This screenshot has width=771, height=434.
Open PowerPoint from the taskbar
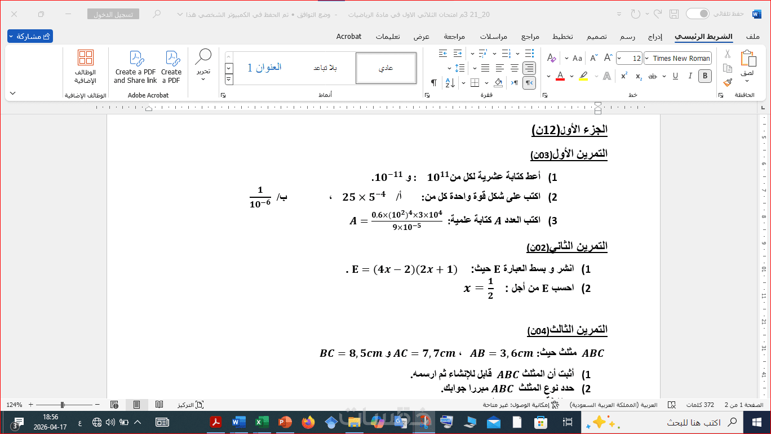(x=285, y=422)
